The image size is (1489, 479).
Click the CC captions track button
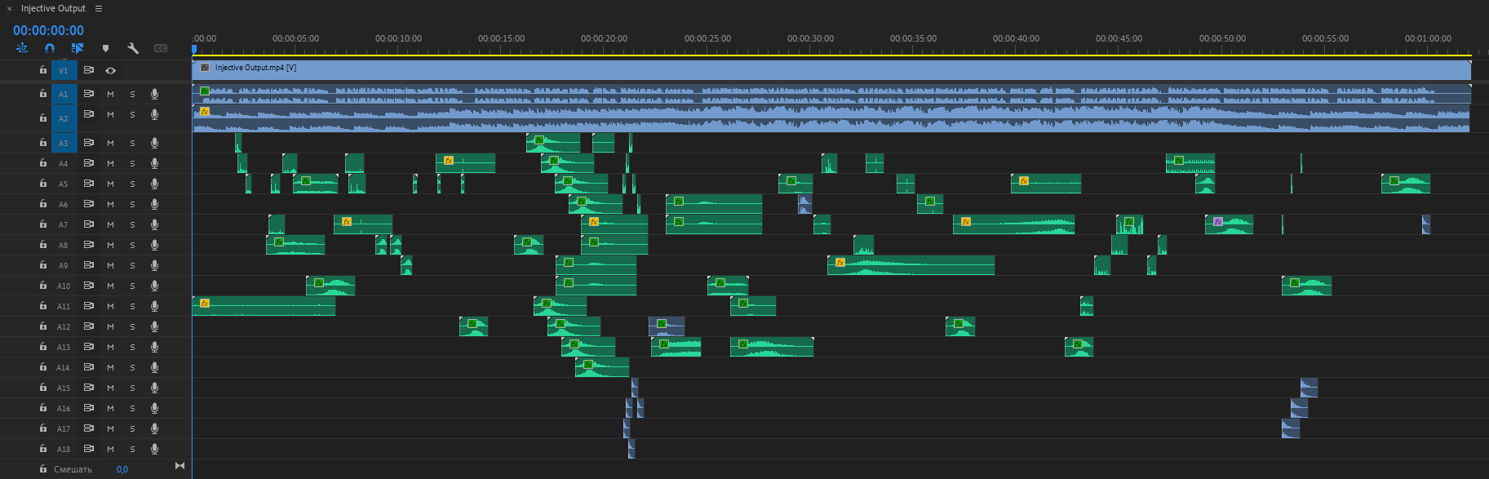[x=161, y=49]
